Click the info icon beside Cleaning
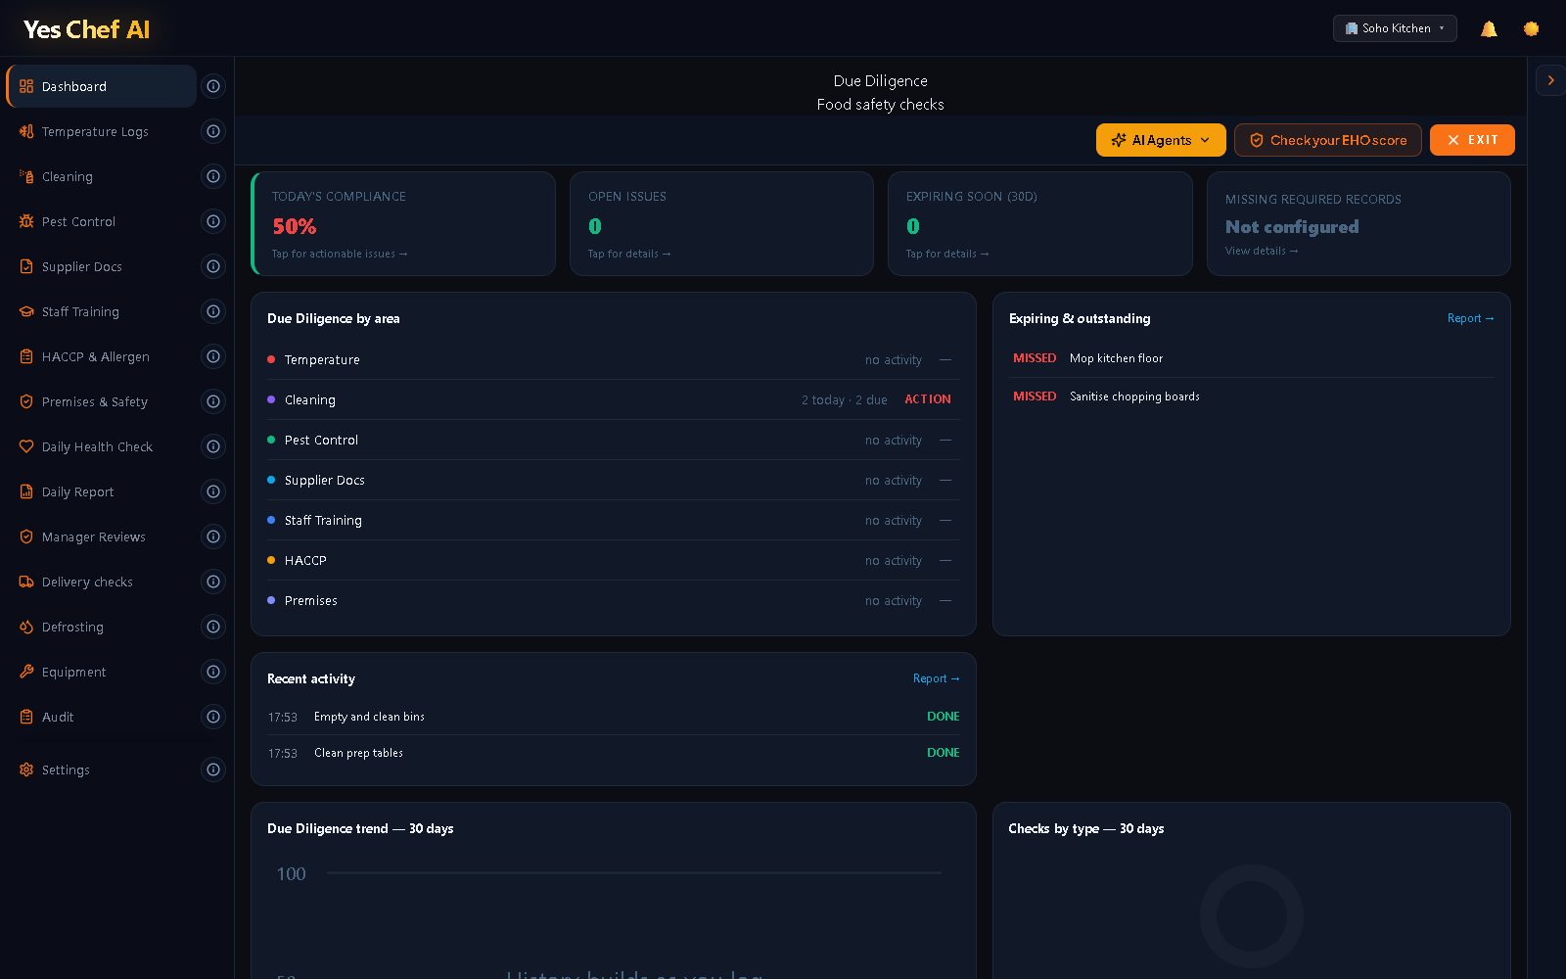This screenshot has height=979, width=1566. [213, 176]
